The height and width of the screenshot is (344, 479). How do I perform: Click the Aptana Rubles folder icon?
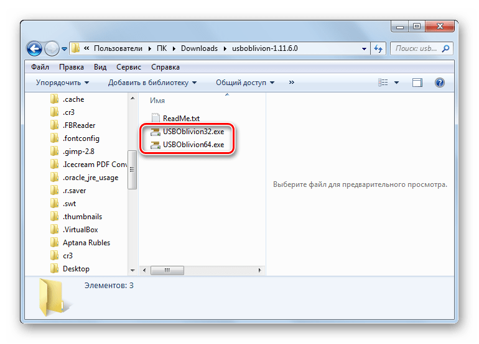point(54,242)
